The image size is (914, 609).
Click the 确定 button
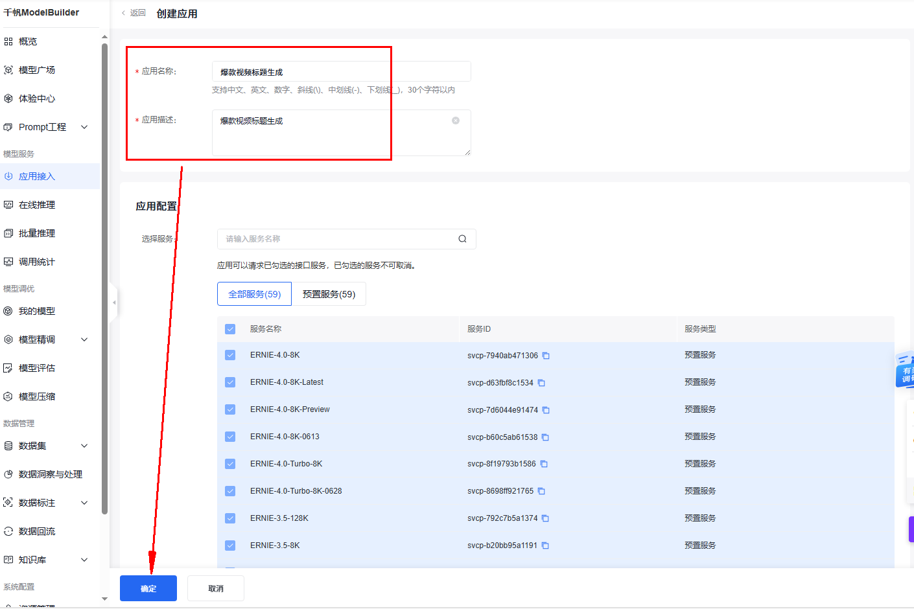pos(148,588)
